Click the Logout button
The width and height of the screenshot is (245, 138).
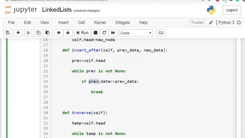pyautogui.click(x=232, y=10)
